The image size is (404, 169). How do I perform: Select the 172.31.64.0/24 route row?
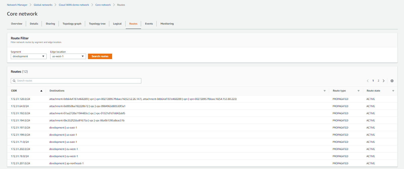(x=202, y=106)
